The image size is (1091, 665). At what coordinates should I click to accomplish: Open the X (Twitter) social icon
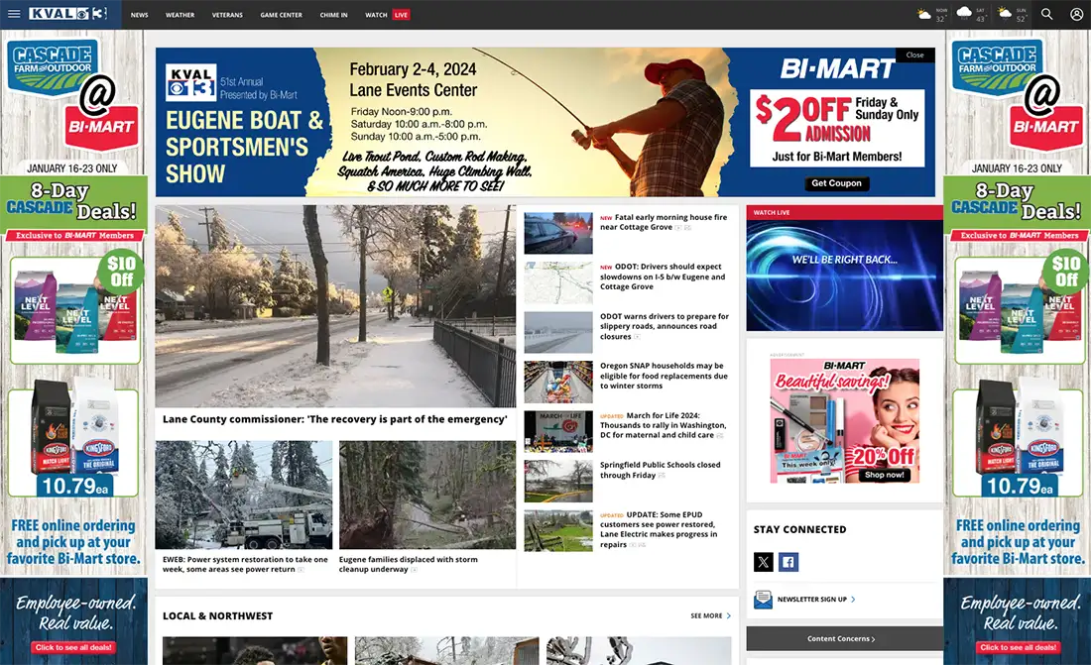point(764,562)
